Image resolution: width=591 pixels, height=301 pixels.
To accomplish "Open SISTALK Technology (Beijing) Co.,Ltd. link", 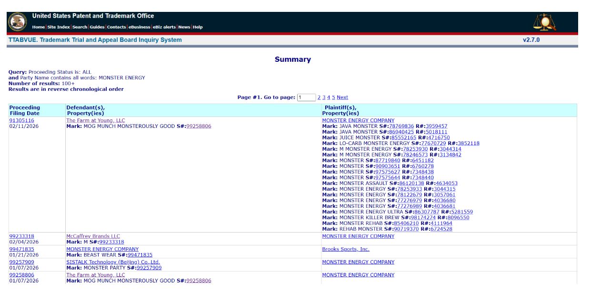I will click(113, 262).
